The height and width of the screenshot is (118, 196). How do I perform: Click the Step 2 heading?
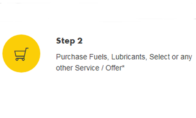(69, 41)
